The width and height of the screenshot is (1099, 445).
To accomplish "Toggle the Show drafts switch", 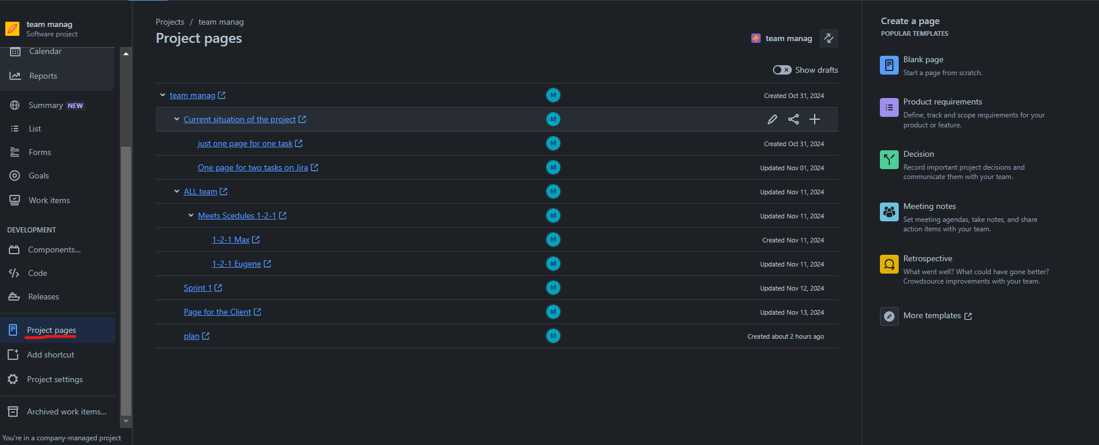I will click(x=782, y=70).
